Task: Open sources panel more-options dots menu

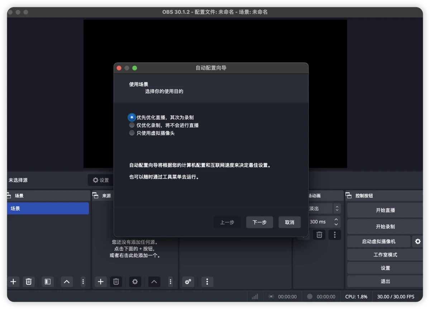Action: tap(171, 282)
